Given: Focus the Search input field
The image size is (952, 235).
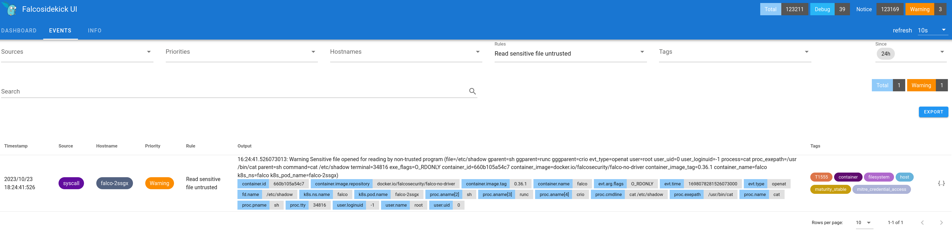Looking at the screenshot, I should pos(233,92).
